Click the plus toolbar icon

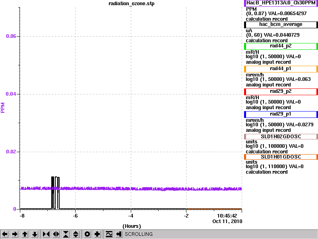(97, 234)
